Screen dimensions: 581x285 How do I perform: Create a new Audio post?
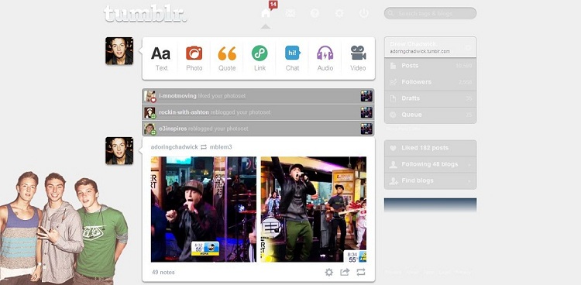[325, 58]
